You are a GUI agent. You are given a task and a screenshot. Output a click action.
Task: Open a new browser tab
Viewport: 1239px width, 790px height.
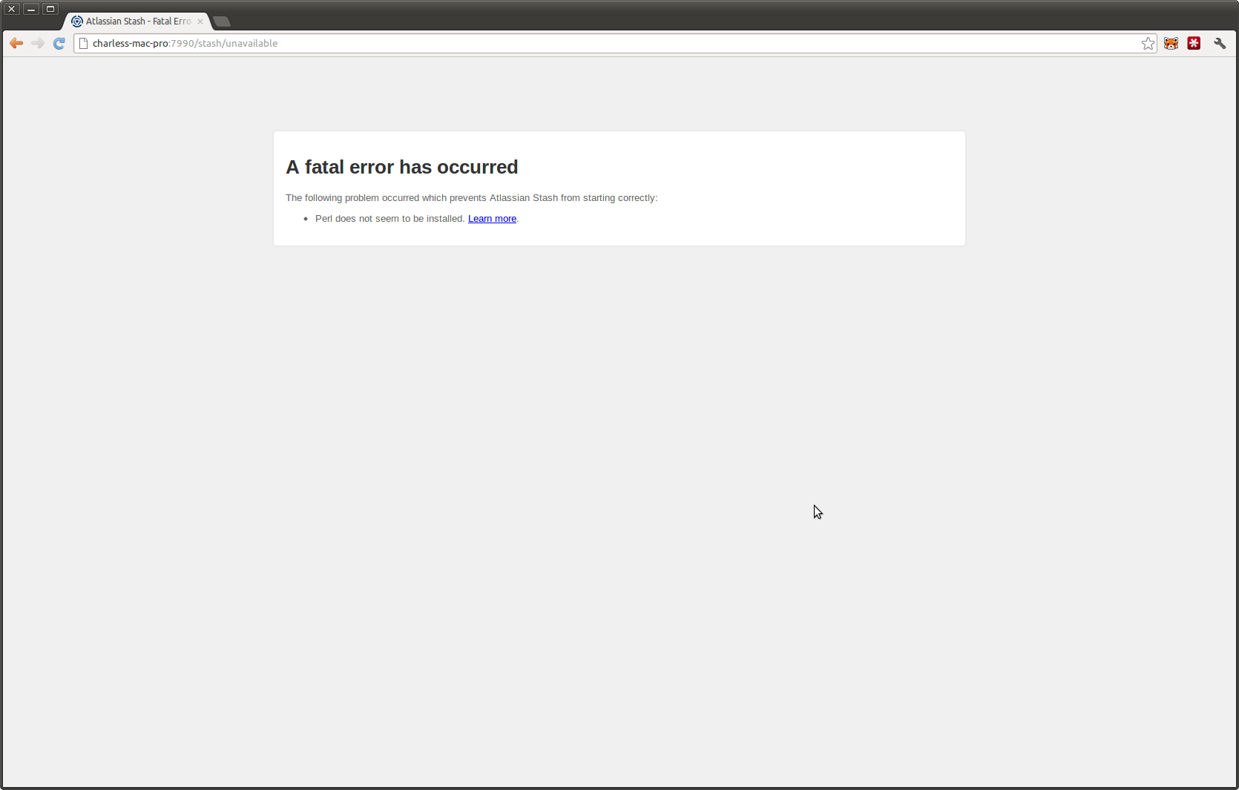tap(222, 22)
